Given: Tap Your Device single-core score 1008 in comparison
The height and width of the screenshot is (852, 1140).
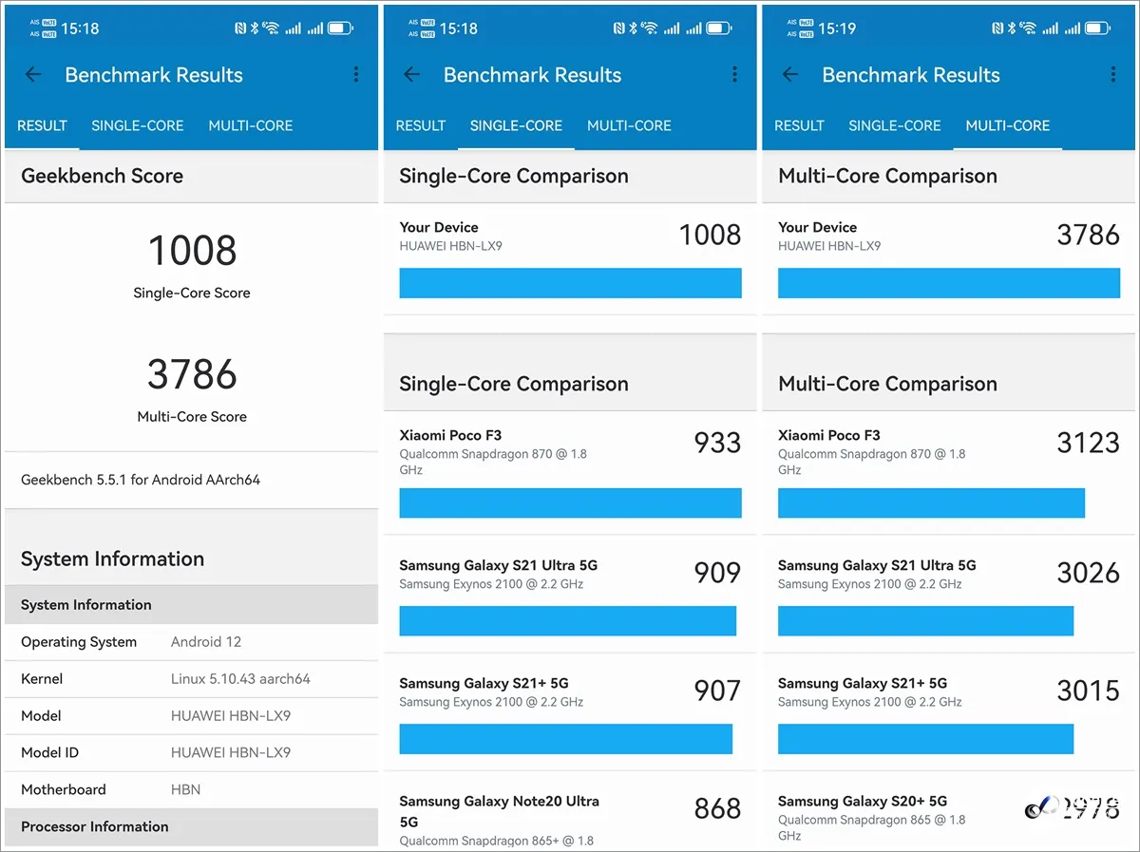Looking at the screenshot, I should tap(710, 235).
